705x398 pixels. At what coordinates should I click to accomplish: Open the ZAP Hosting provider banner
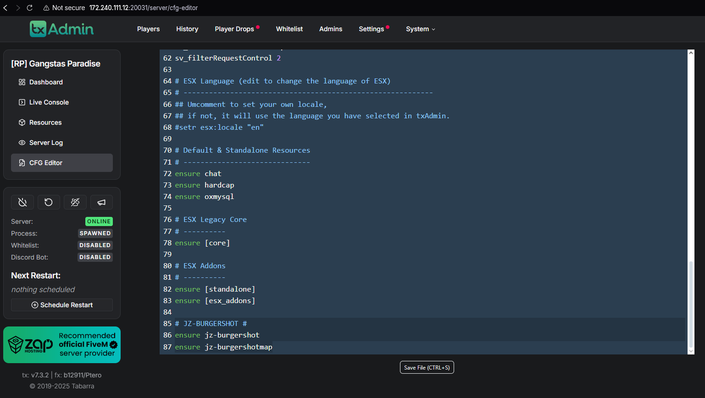(62, 345)
